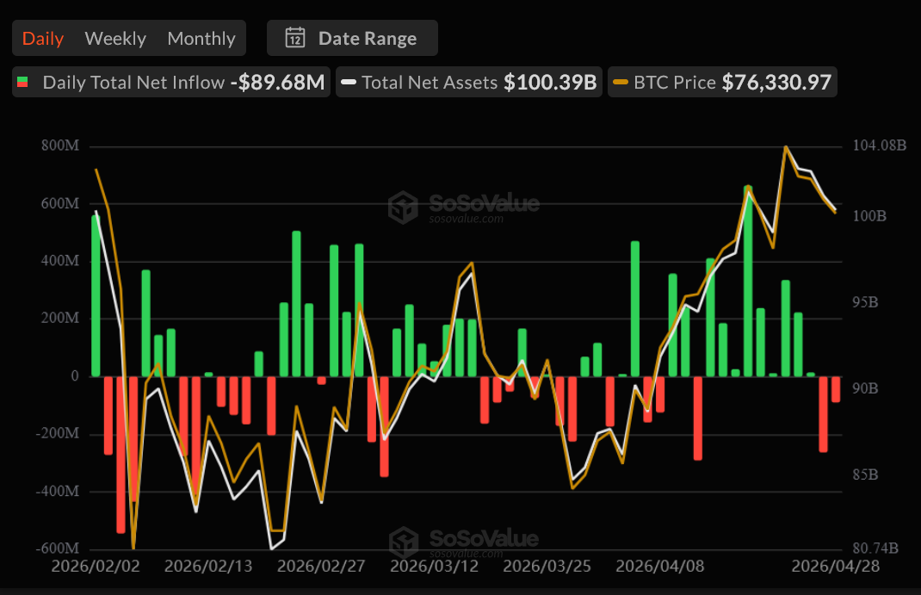Click the white Total Net Assets legend marker
The height and width of the screenshot is (595, 921).
[349, 83]
